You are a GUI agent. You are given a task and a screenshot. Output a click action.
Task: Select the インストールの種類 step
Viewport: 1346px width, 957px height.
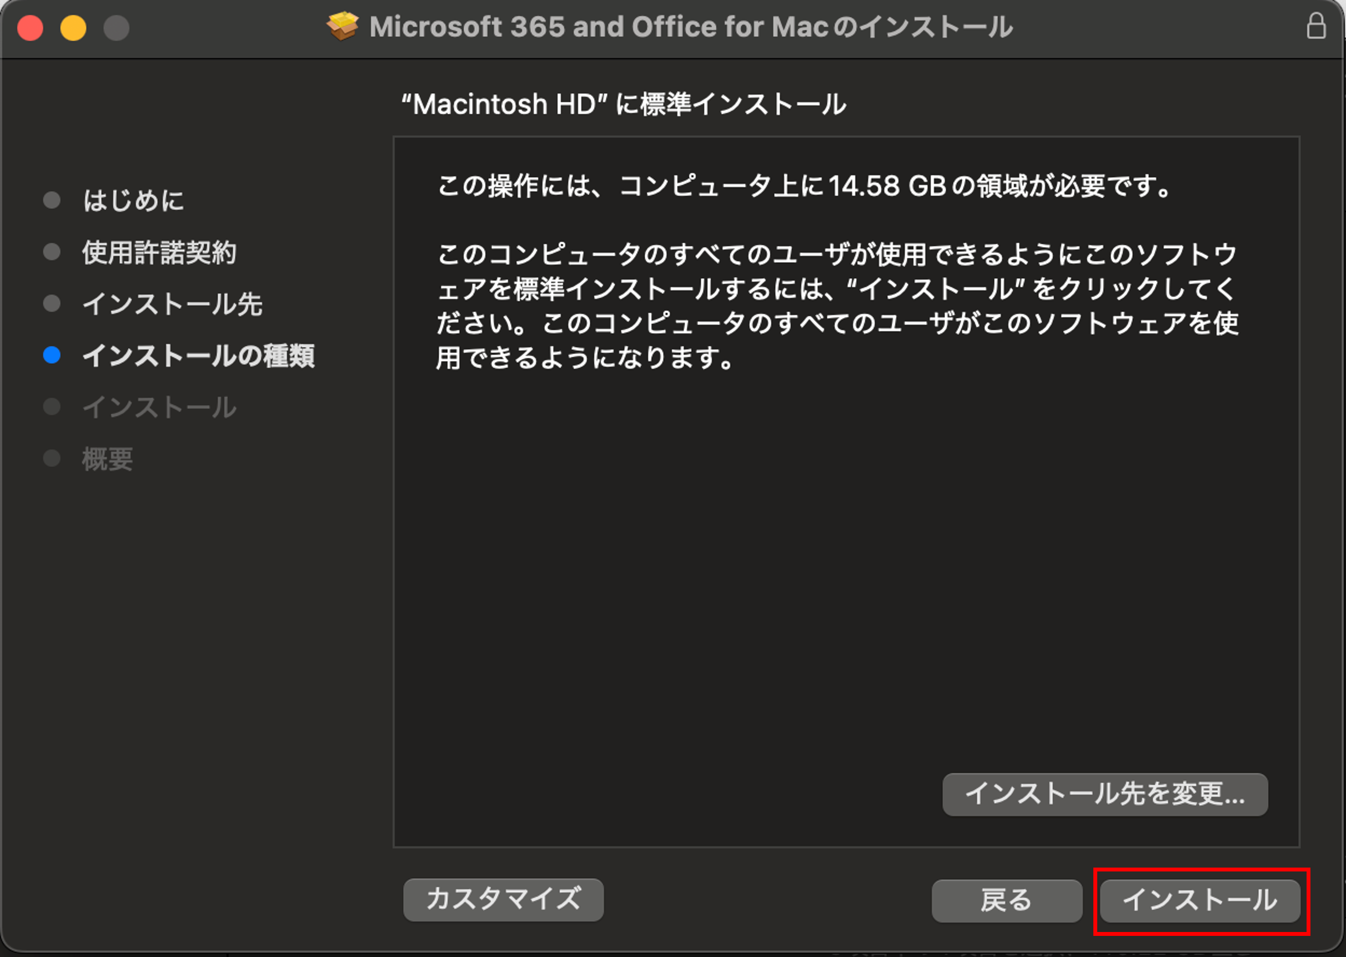199,356
